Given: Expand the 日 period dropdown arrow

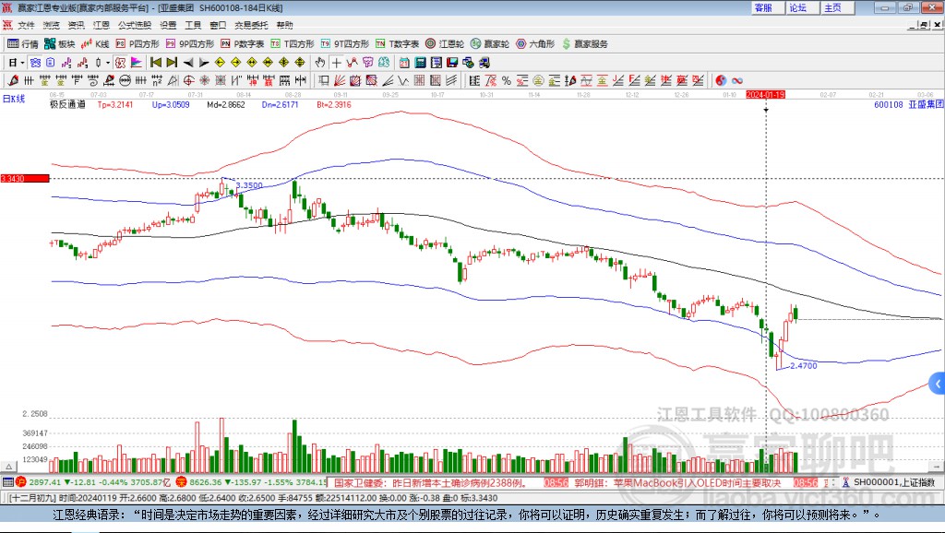Looking at the screenshot, I should (x=22, y=63).
